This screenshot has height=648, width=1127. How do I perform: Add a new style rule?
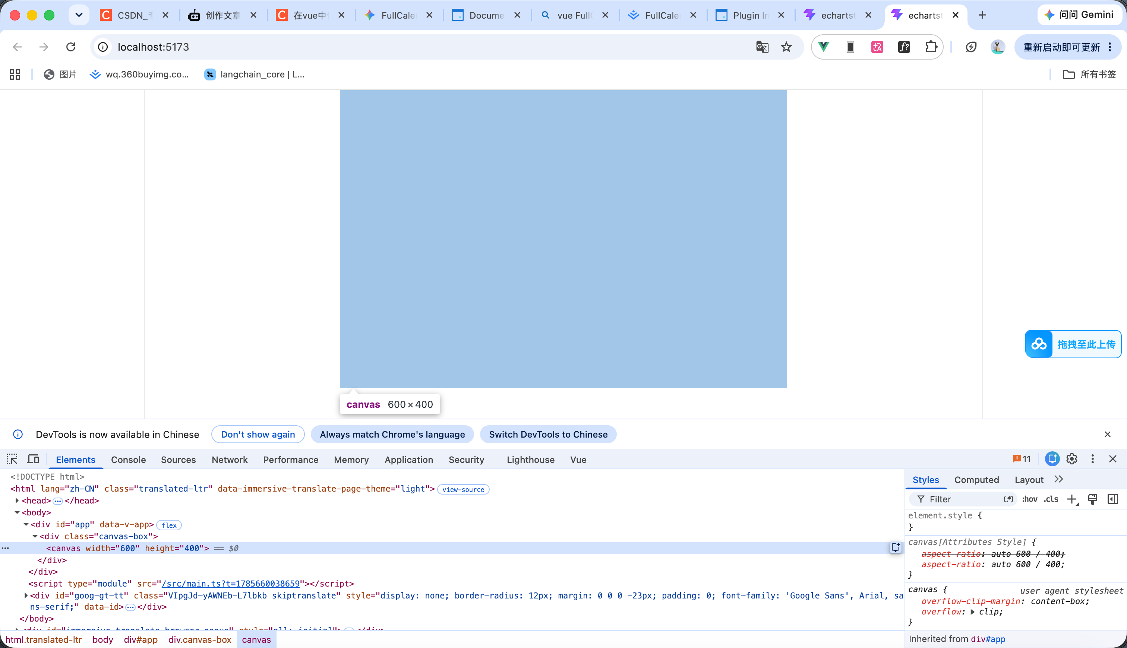pos(1073,499)
